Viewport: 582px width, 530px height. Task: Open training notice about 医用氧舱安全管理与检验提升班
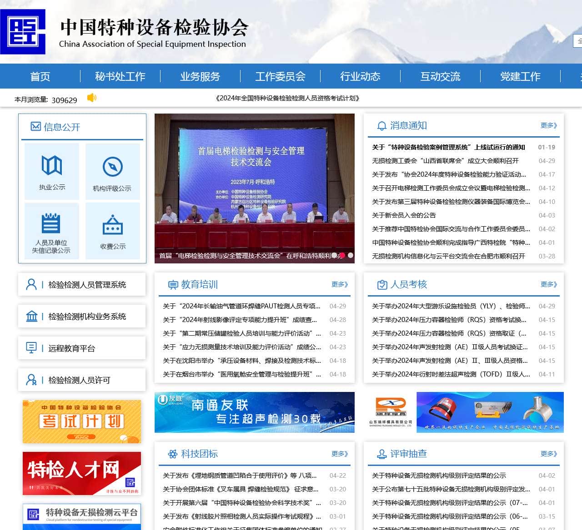click(x=242, y=374)
